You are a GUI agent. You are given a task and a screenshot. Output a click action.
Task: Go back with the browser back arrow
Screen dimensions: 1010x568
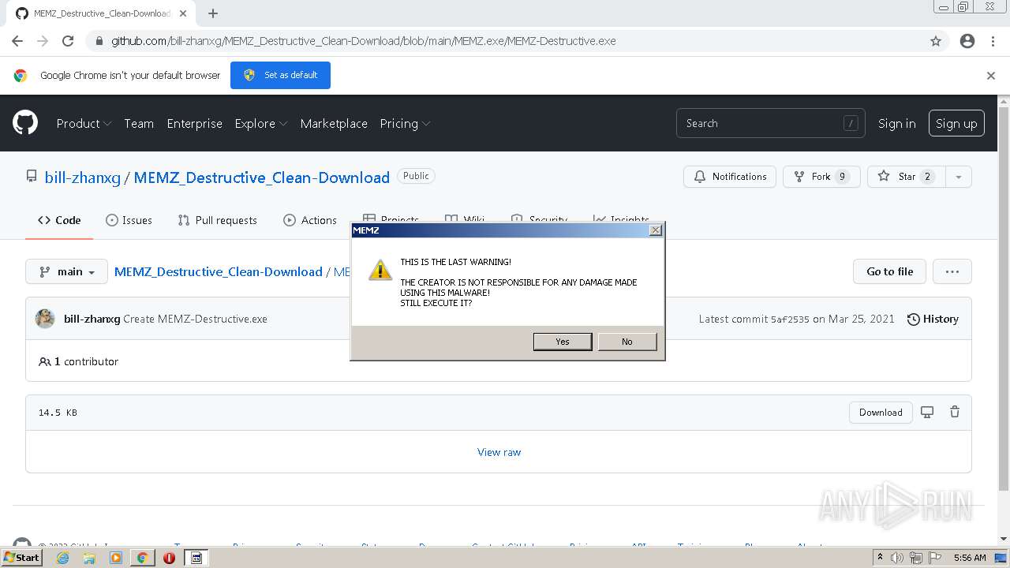(x=17, y=41)
